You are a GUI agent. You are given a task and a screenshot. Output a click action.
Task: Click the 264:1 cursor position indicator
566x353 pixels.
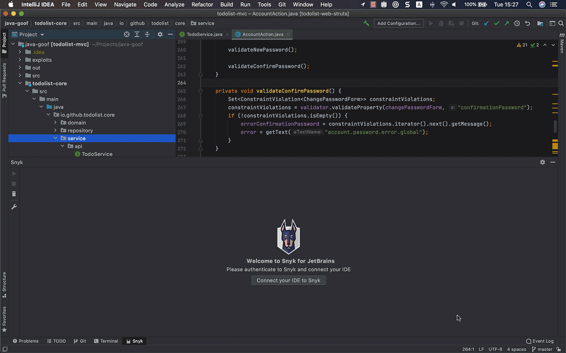click(468, 349)
